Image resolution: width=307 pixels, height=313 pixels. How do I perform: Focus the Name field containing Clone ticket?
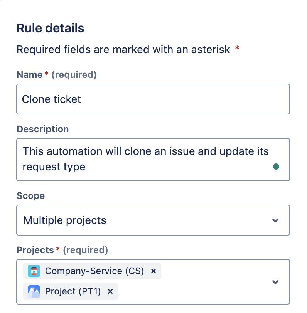(x=153, y=99)
